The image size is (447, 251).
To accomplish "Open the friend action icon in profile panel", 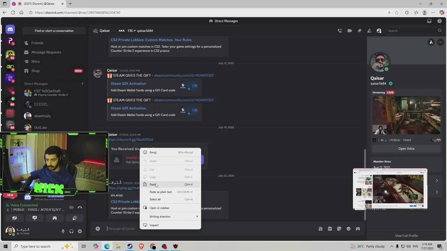I will 431,42.
